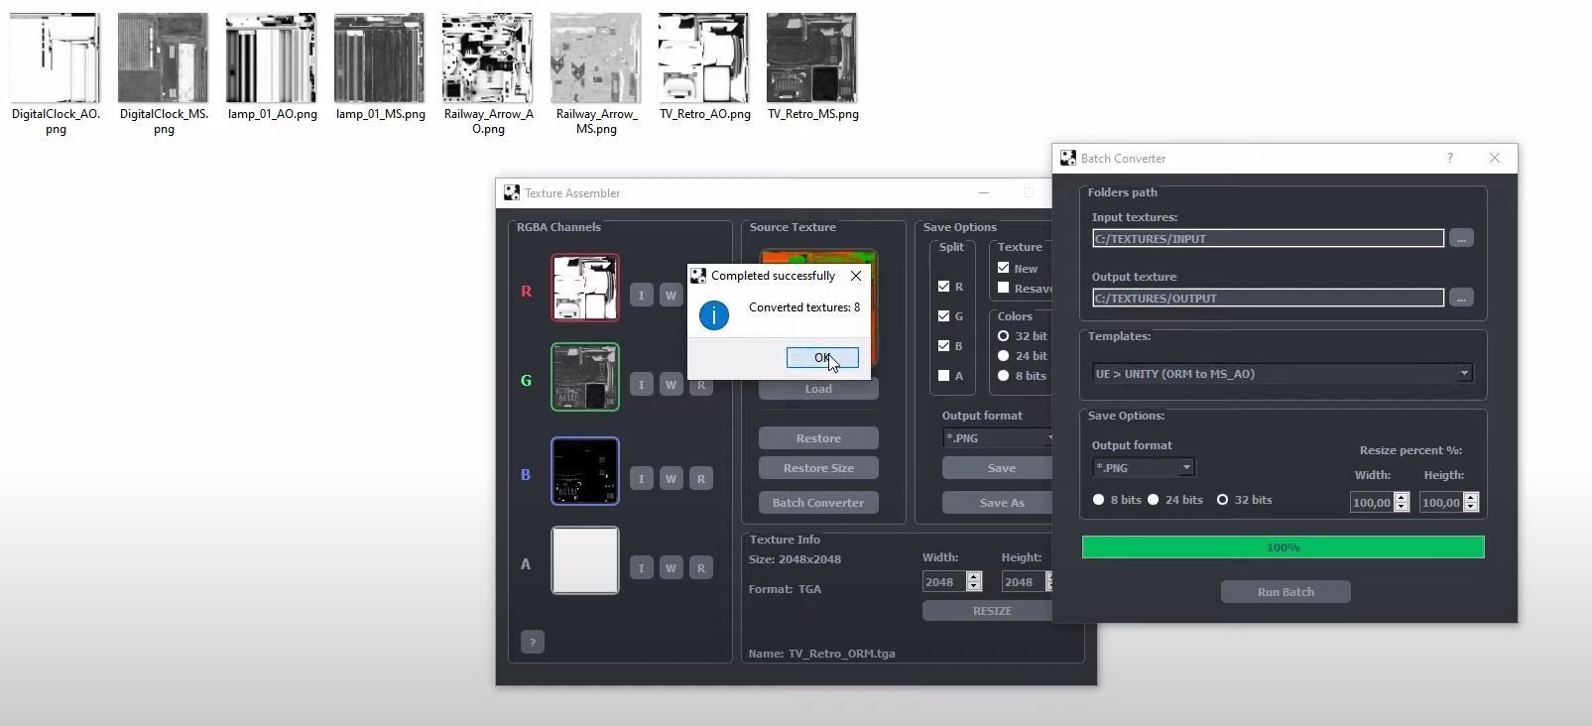
Task: Open the Templates dropdown
Action: [1283, 374]
